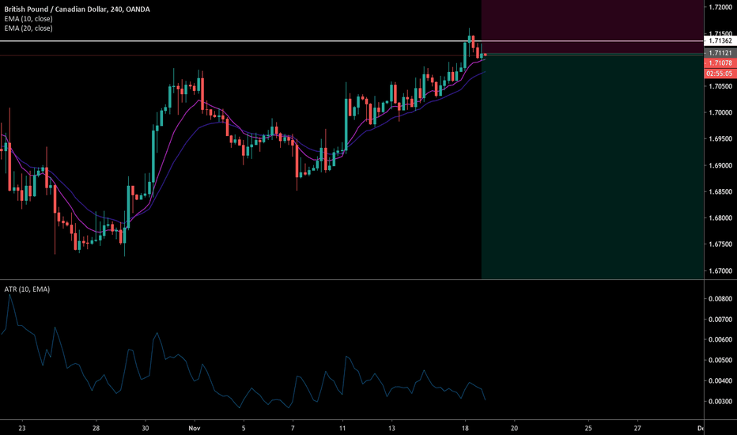Click the white 1.71362 price label
Viewport: 737px width, 435px height.
click(x=719, y=40)
